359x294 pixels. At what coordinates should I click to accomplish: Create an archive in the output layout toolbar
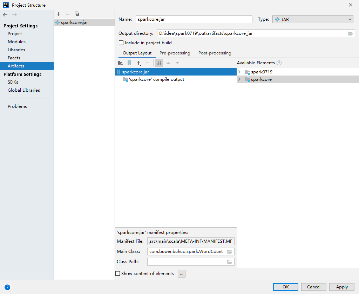(129, 63)
